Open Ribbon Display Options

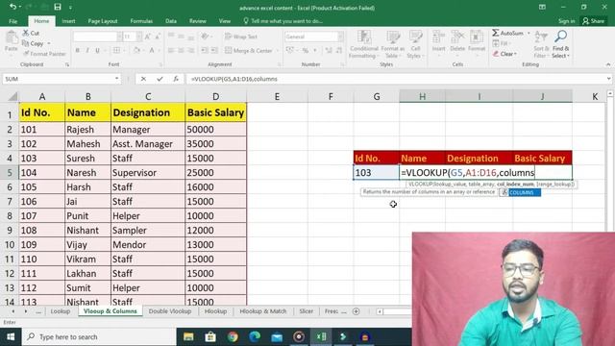(542, 7)
